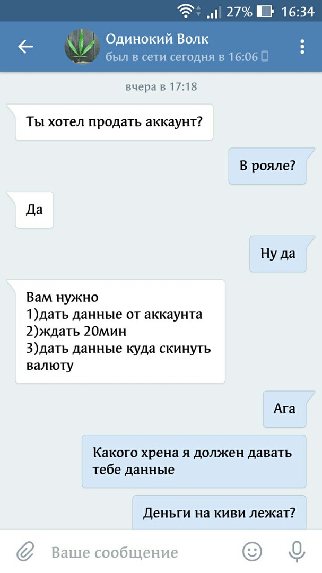Tap the paperclip attachment icon
322x573 pixels.
click(x=25, y=552)
